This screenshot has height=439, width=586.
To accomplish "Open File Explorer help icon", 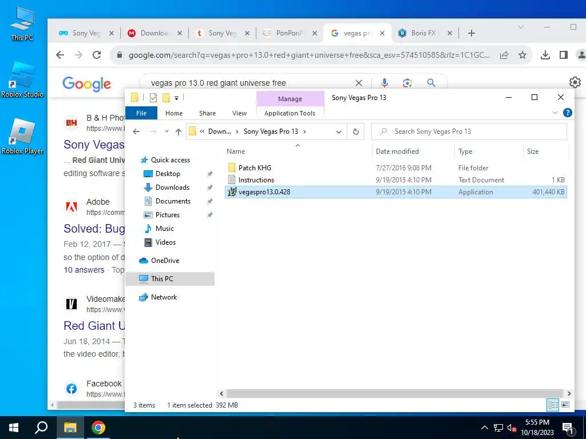I will (567, 113).
